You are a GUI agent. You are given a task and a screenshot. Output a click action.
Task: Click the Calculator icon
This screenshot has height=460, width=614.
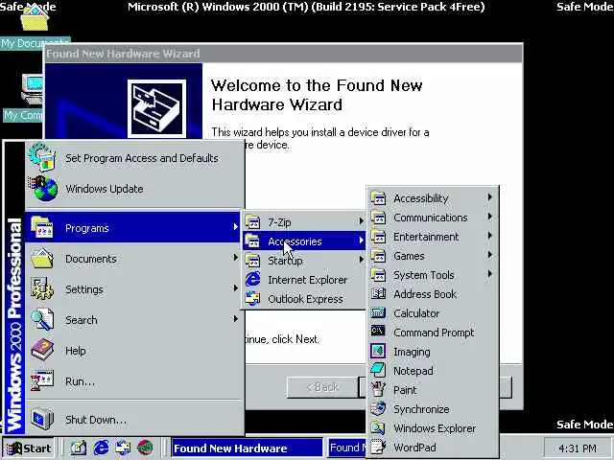378,312
